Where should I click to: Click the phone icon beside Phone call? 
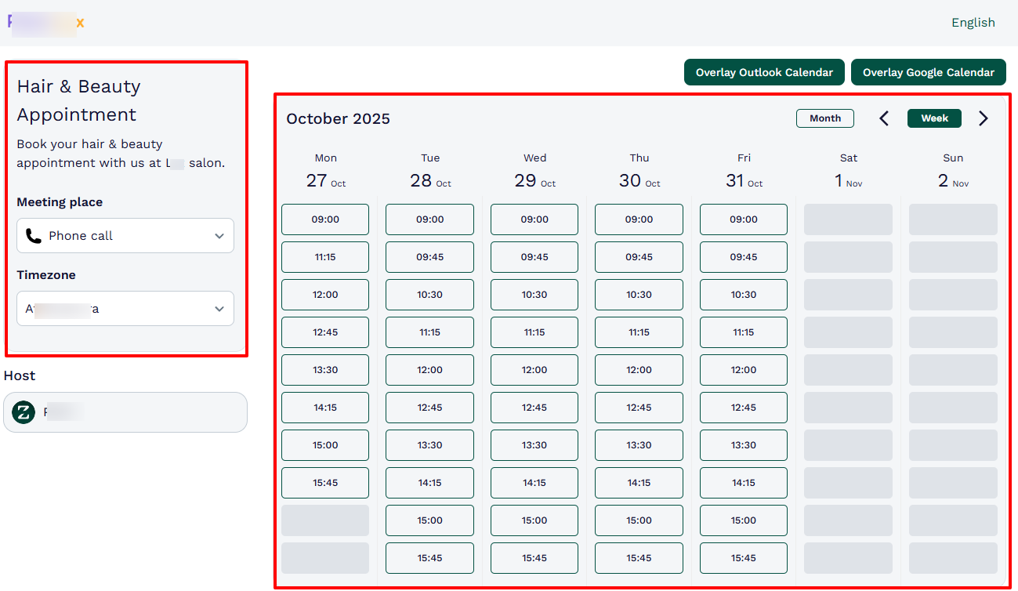tap(32, 235)
